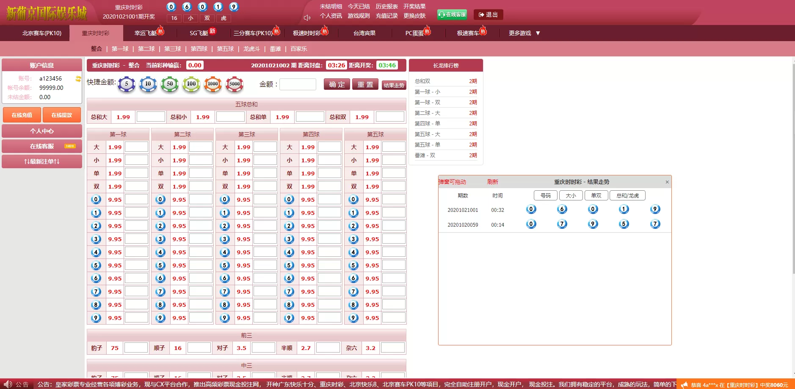Viewport: 795px width, 389px height.
Task: Switch result popup to 大小 view
Action: 571,195
